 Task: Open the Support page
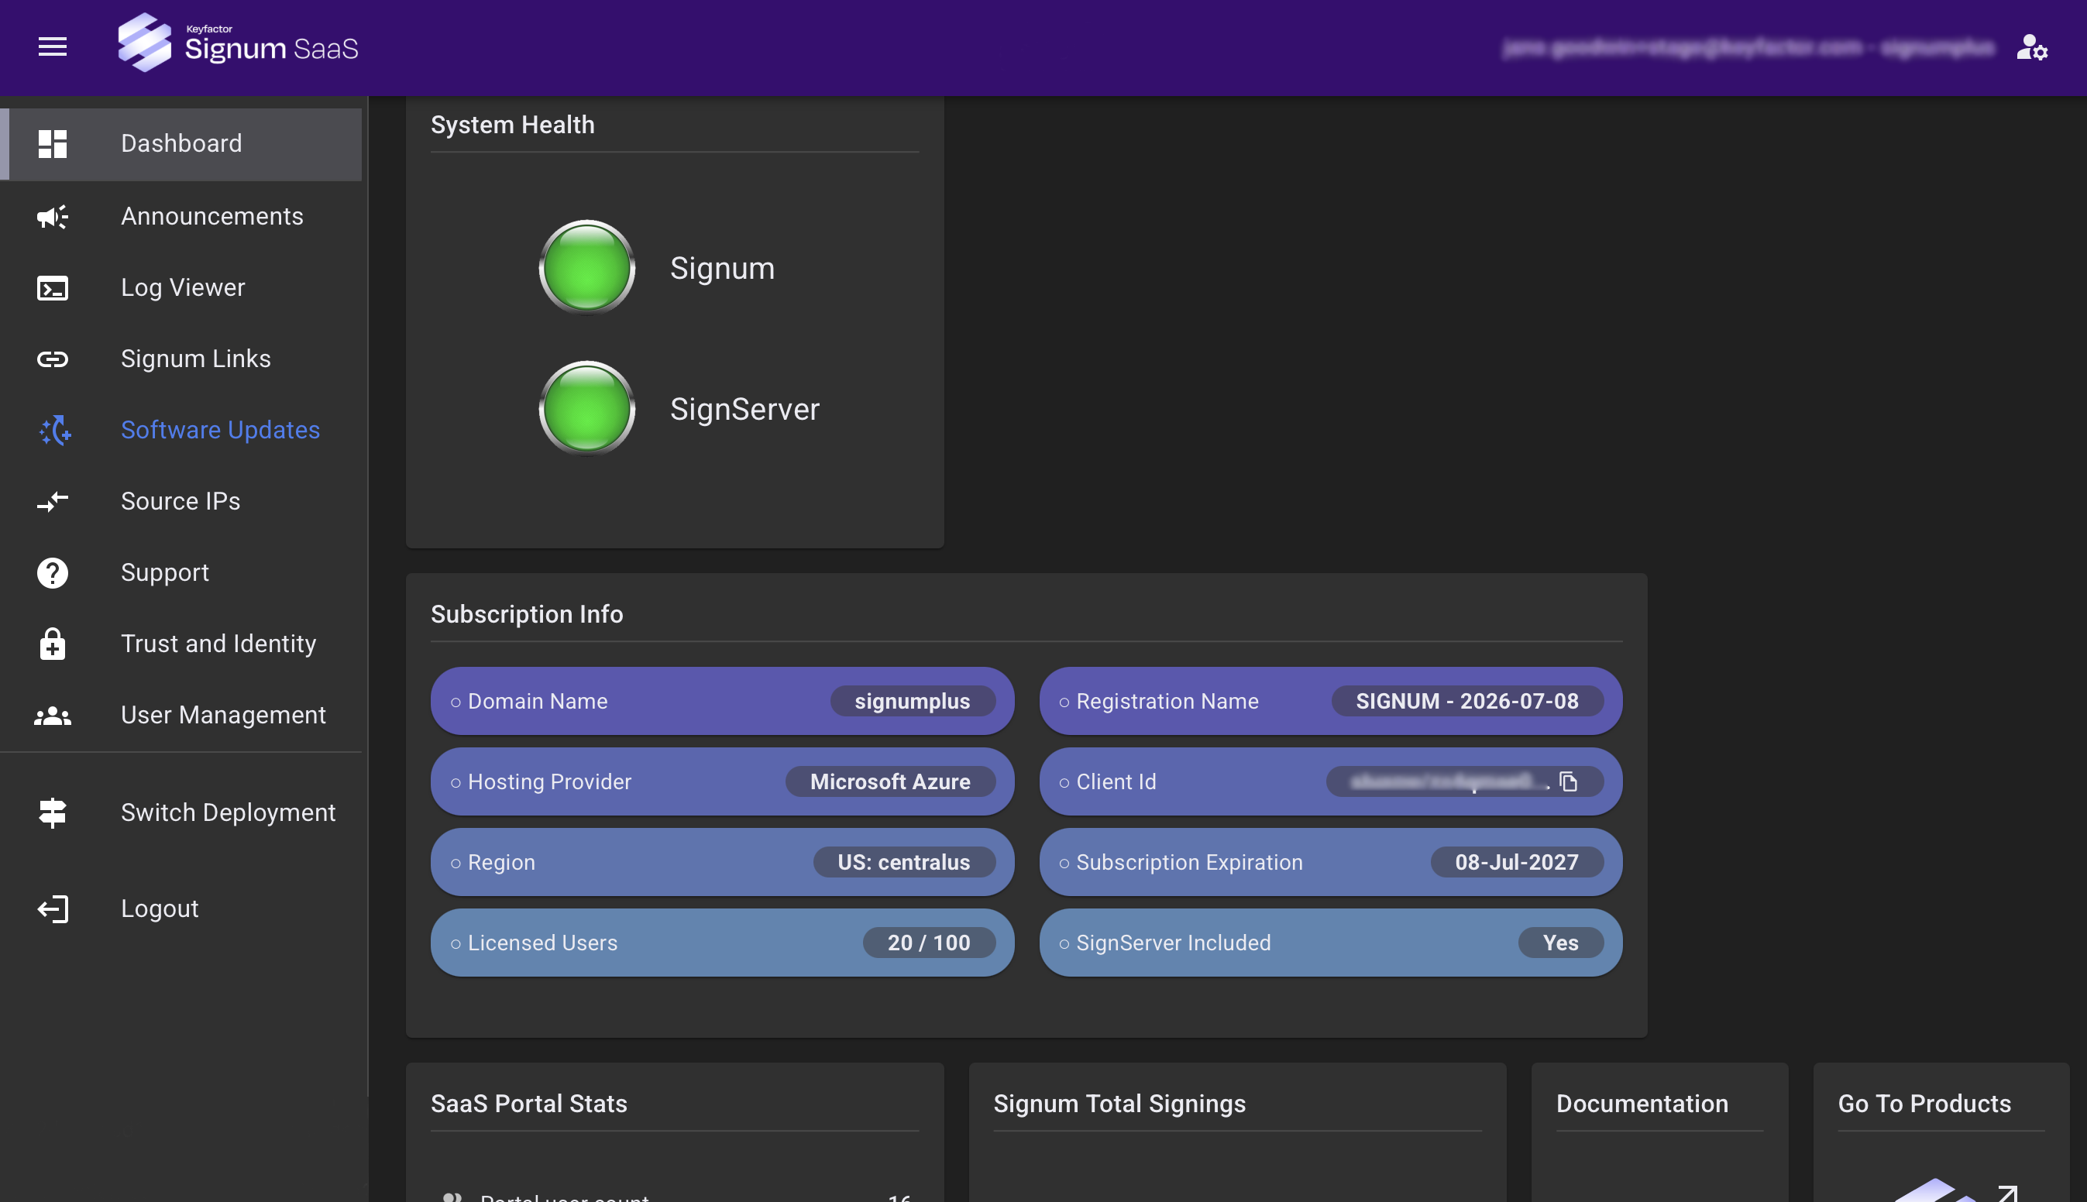pos(181,572)
